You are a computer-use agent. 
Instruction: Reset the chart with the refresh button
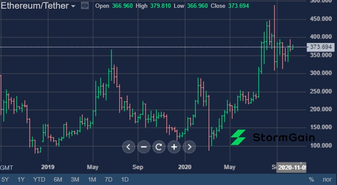(159, 147)
